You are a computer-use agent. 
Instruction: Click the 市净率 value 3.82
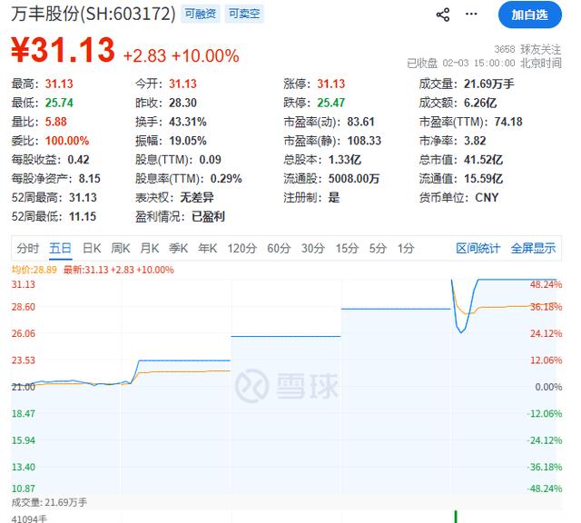(475, 141)
